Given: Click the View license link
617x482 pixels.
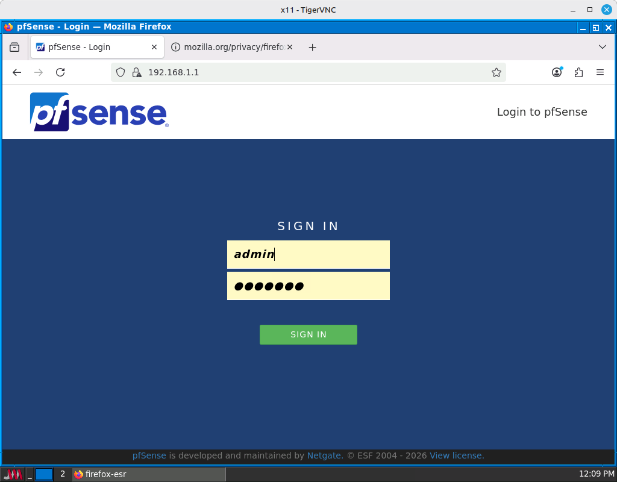Looking at the screenshot, I should click(x=456, y=455).
